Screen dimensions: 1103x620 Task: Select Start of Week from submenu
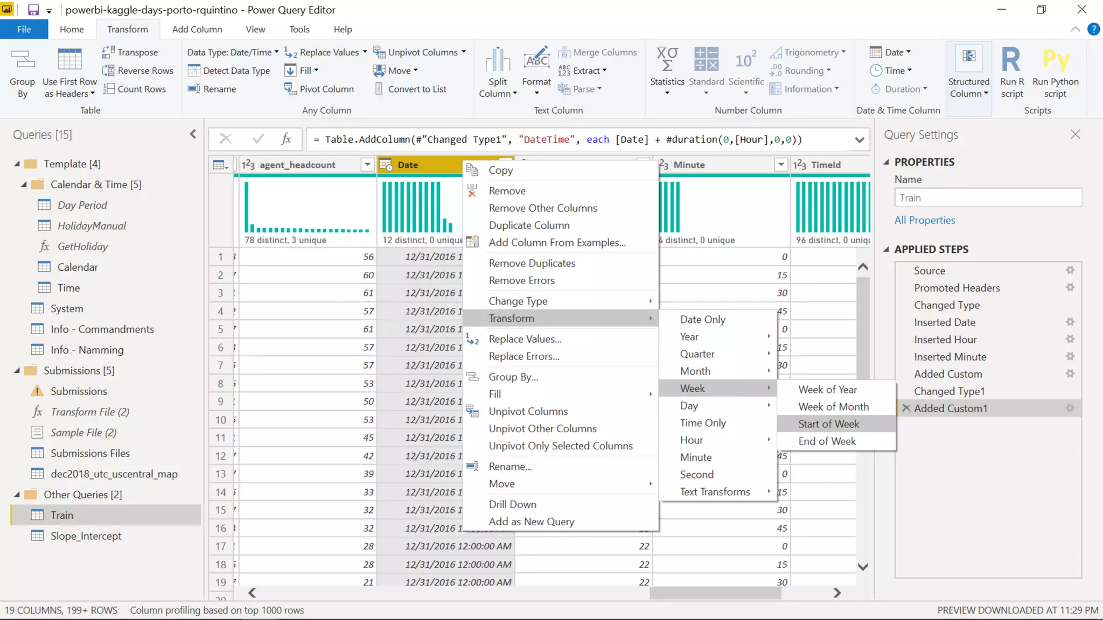pyautogui.click(x=828, y=424)
